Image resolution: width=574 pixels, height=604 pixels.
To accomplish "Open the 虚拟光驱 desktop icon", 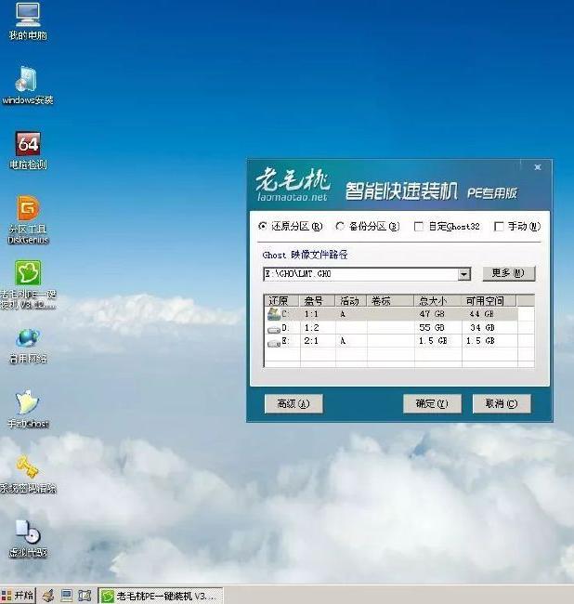I will (x=28, y=539).
